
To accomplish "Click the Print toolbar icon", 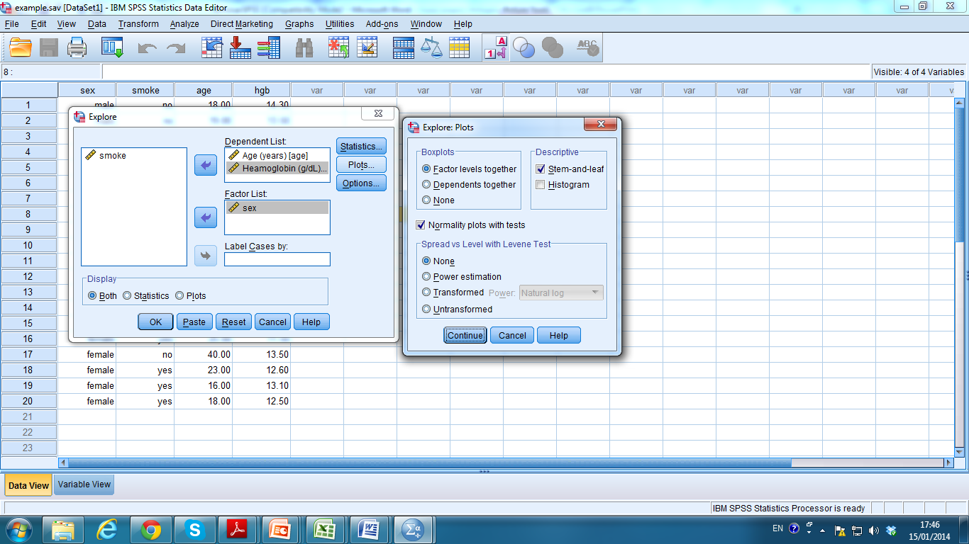I will click(77, 48).
